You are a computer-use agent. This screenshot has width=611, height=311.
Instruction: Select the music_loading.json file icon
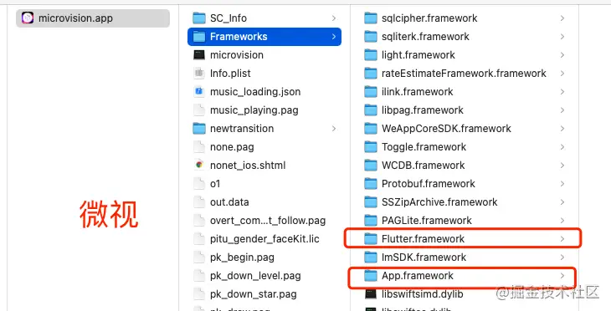tap(199, 91)
